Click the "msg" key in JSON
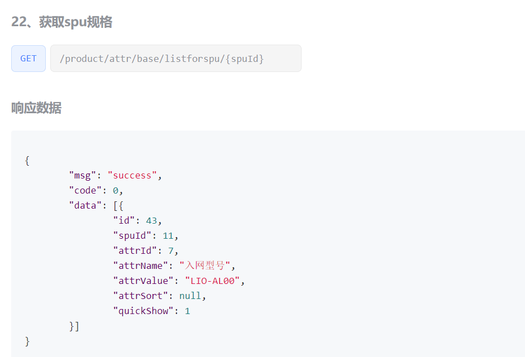This screenshot has height=357, width=525. coord(82,176)
